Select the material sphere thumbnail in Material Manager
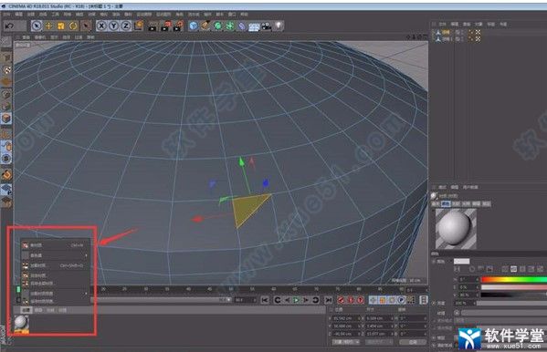Viewport: 547px width, 352px height. click(21, 324)
